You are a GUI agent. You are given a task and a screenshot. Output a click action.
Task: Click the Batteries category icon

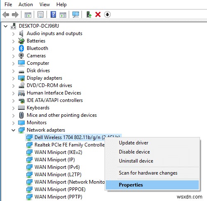[21, 41]
